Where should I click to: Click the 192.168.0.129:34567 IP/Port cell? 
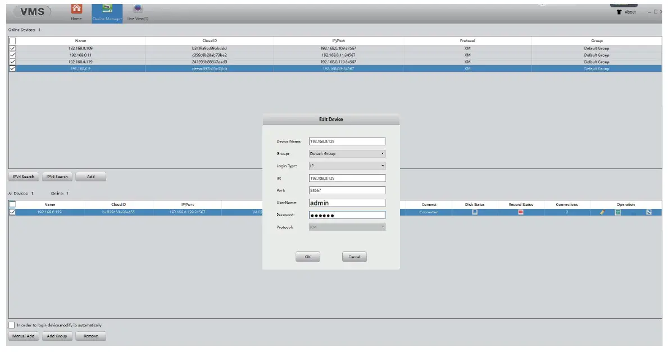point(188,212)
